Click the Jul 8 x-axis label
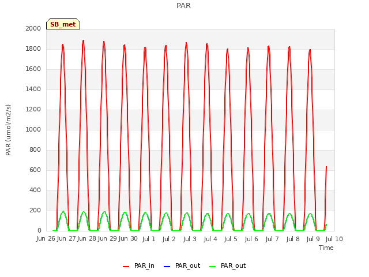Image resolution: width=369 pixels, height=277 pixels. click(x=293, y=239)
